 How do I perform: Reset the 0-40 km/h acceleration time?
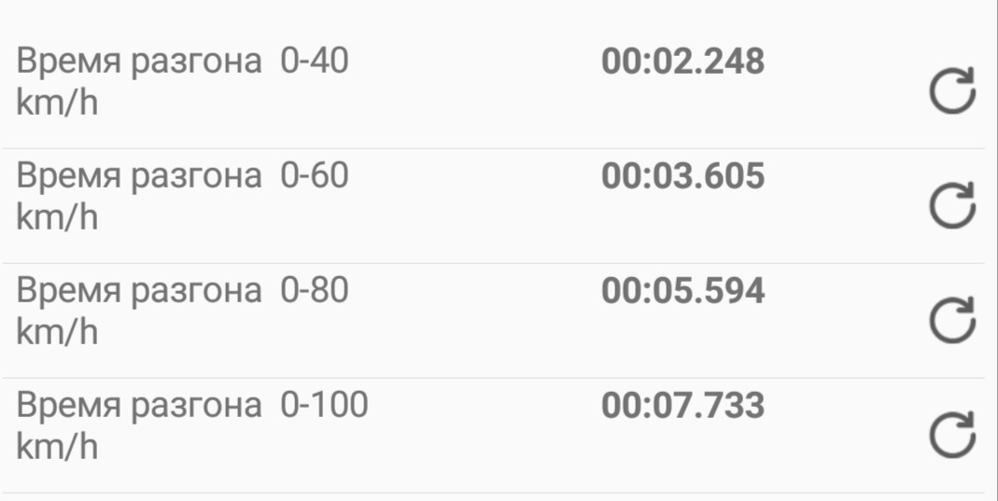click(x=952, y=91)
